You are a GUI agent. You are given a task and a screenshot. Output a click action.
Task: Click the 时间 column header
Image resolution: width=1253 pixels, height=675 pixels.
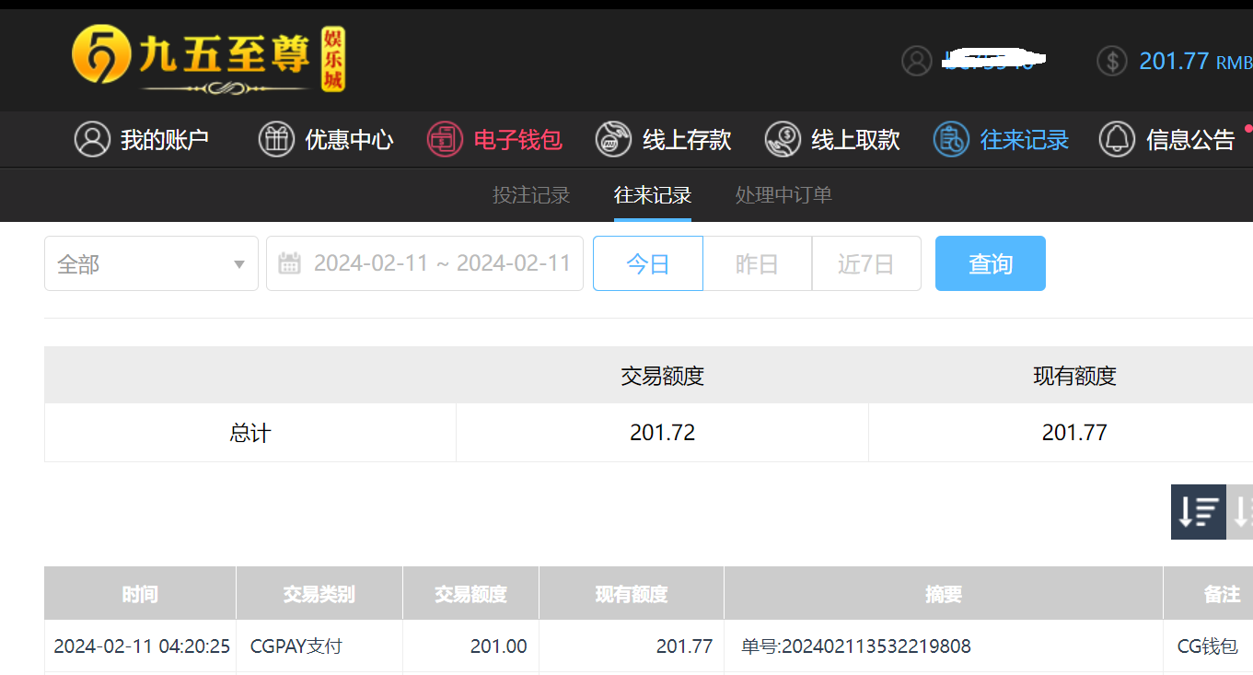point(140,593)
